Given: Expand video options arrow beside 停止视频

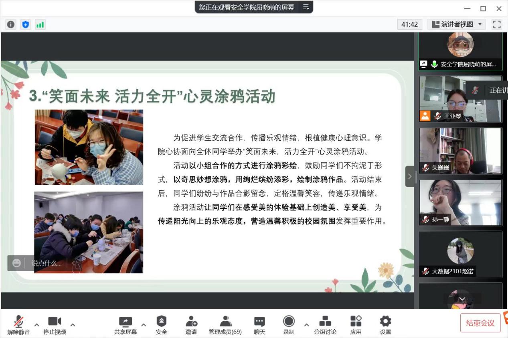Looking at the screenshot, I should [73, 325].
